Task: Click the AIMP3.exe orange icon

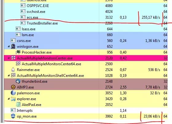Action: click(x=13, y=87)
